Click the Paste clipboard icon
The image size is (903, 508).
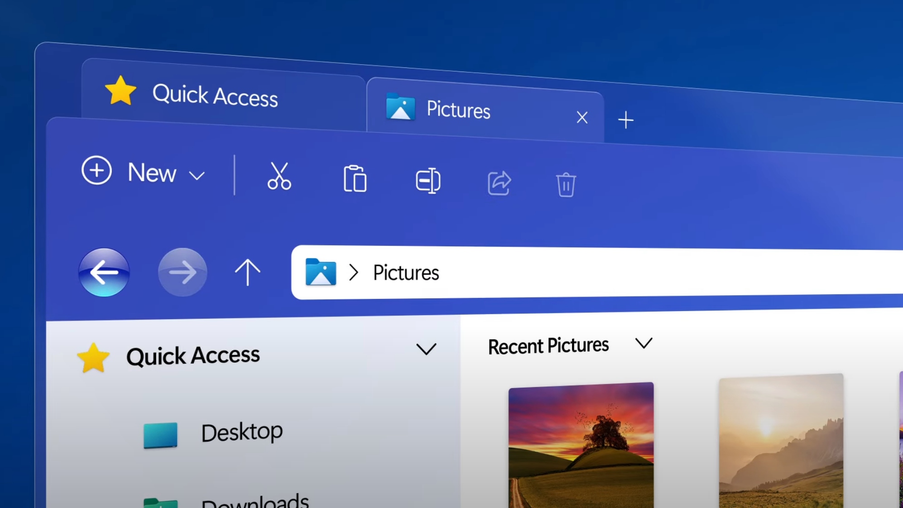coord(355,179)
